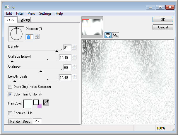Decrease Curl Size with down arrow

(x=74, y=58)
